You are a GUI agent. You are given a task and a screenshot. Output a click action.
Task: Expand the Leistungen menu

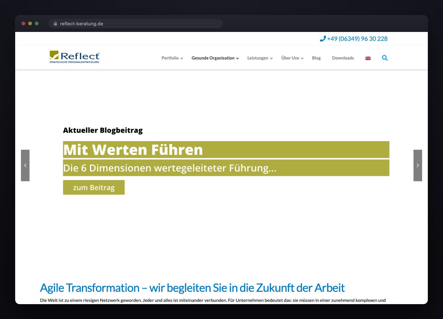point(260,58)
